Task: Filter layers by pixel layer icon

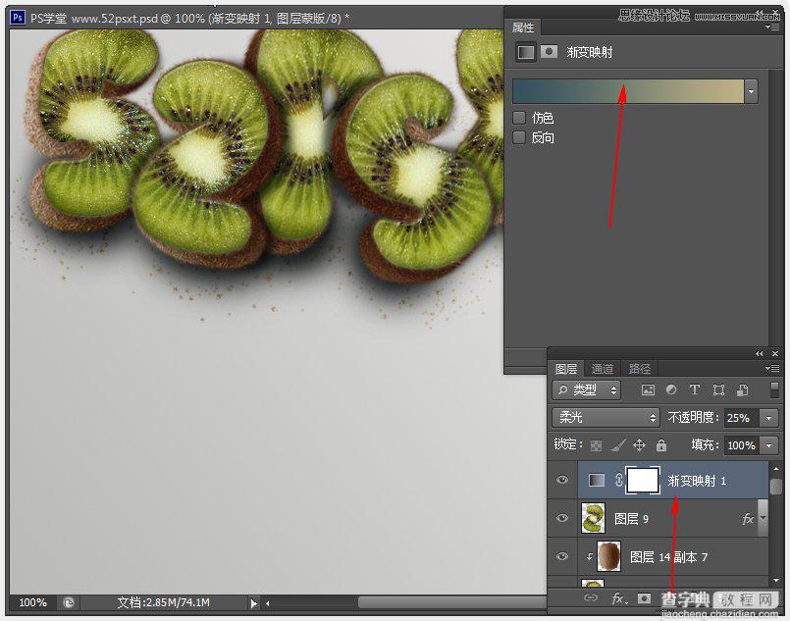Action: (648, 389)
